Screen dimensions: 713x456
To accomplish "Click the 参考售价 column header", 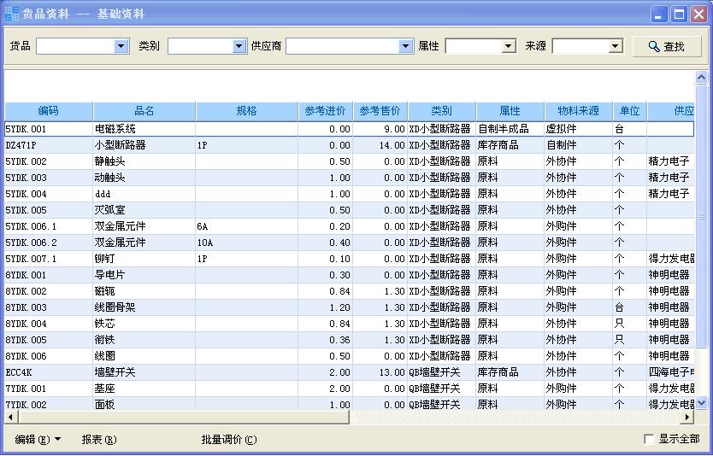I will (380, 111).
